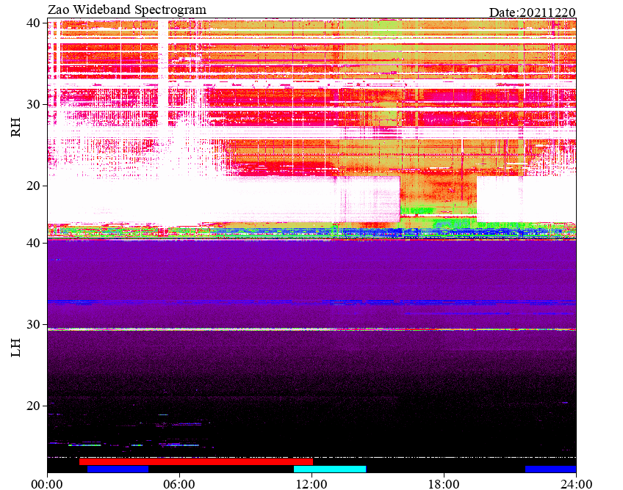Click the RH axis label

15,128
